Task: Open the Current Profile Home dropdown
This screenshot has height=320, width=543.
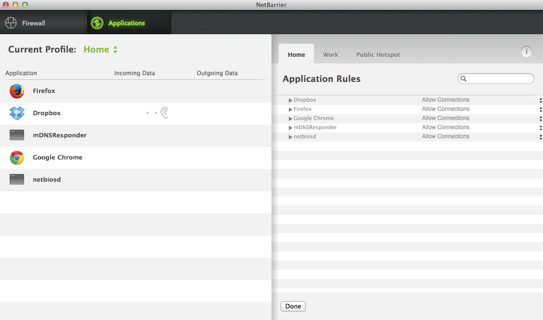Action: point(100,50)
